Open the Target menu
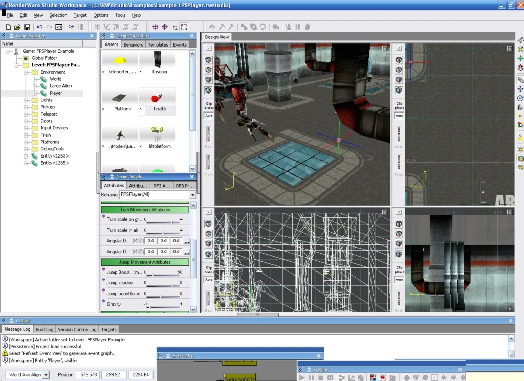The image size is (524, 381). [80, 15]
